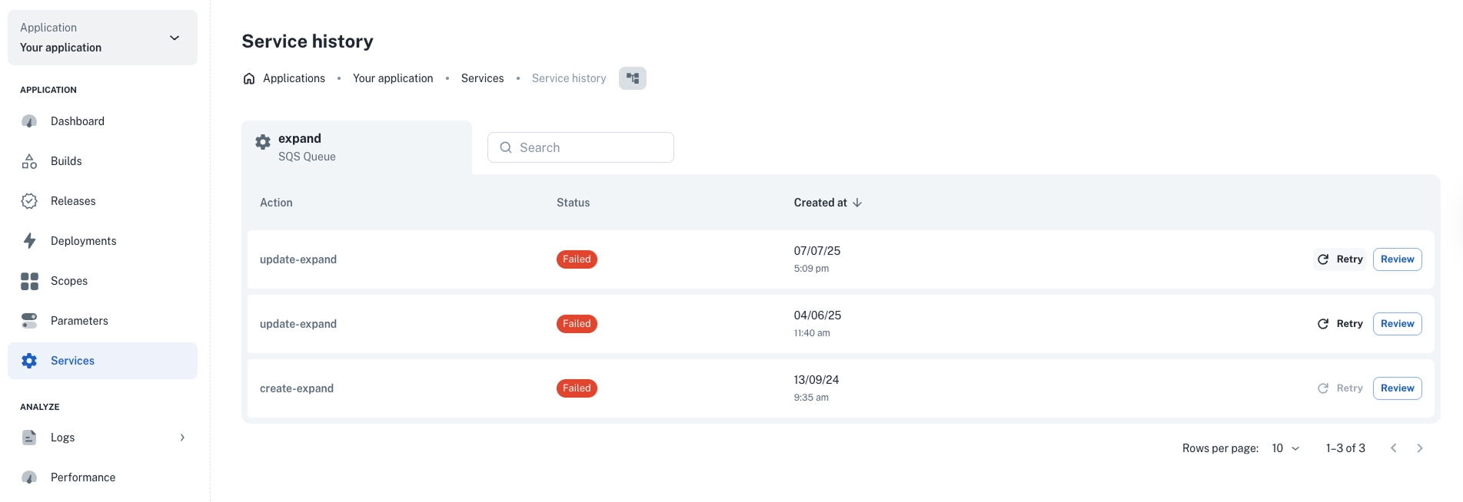
Task: Click the Scopes grid icon
Action: point(29,281)
